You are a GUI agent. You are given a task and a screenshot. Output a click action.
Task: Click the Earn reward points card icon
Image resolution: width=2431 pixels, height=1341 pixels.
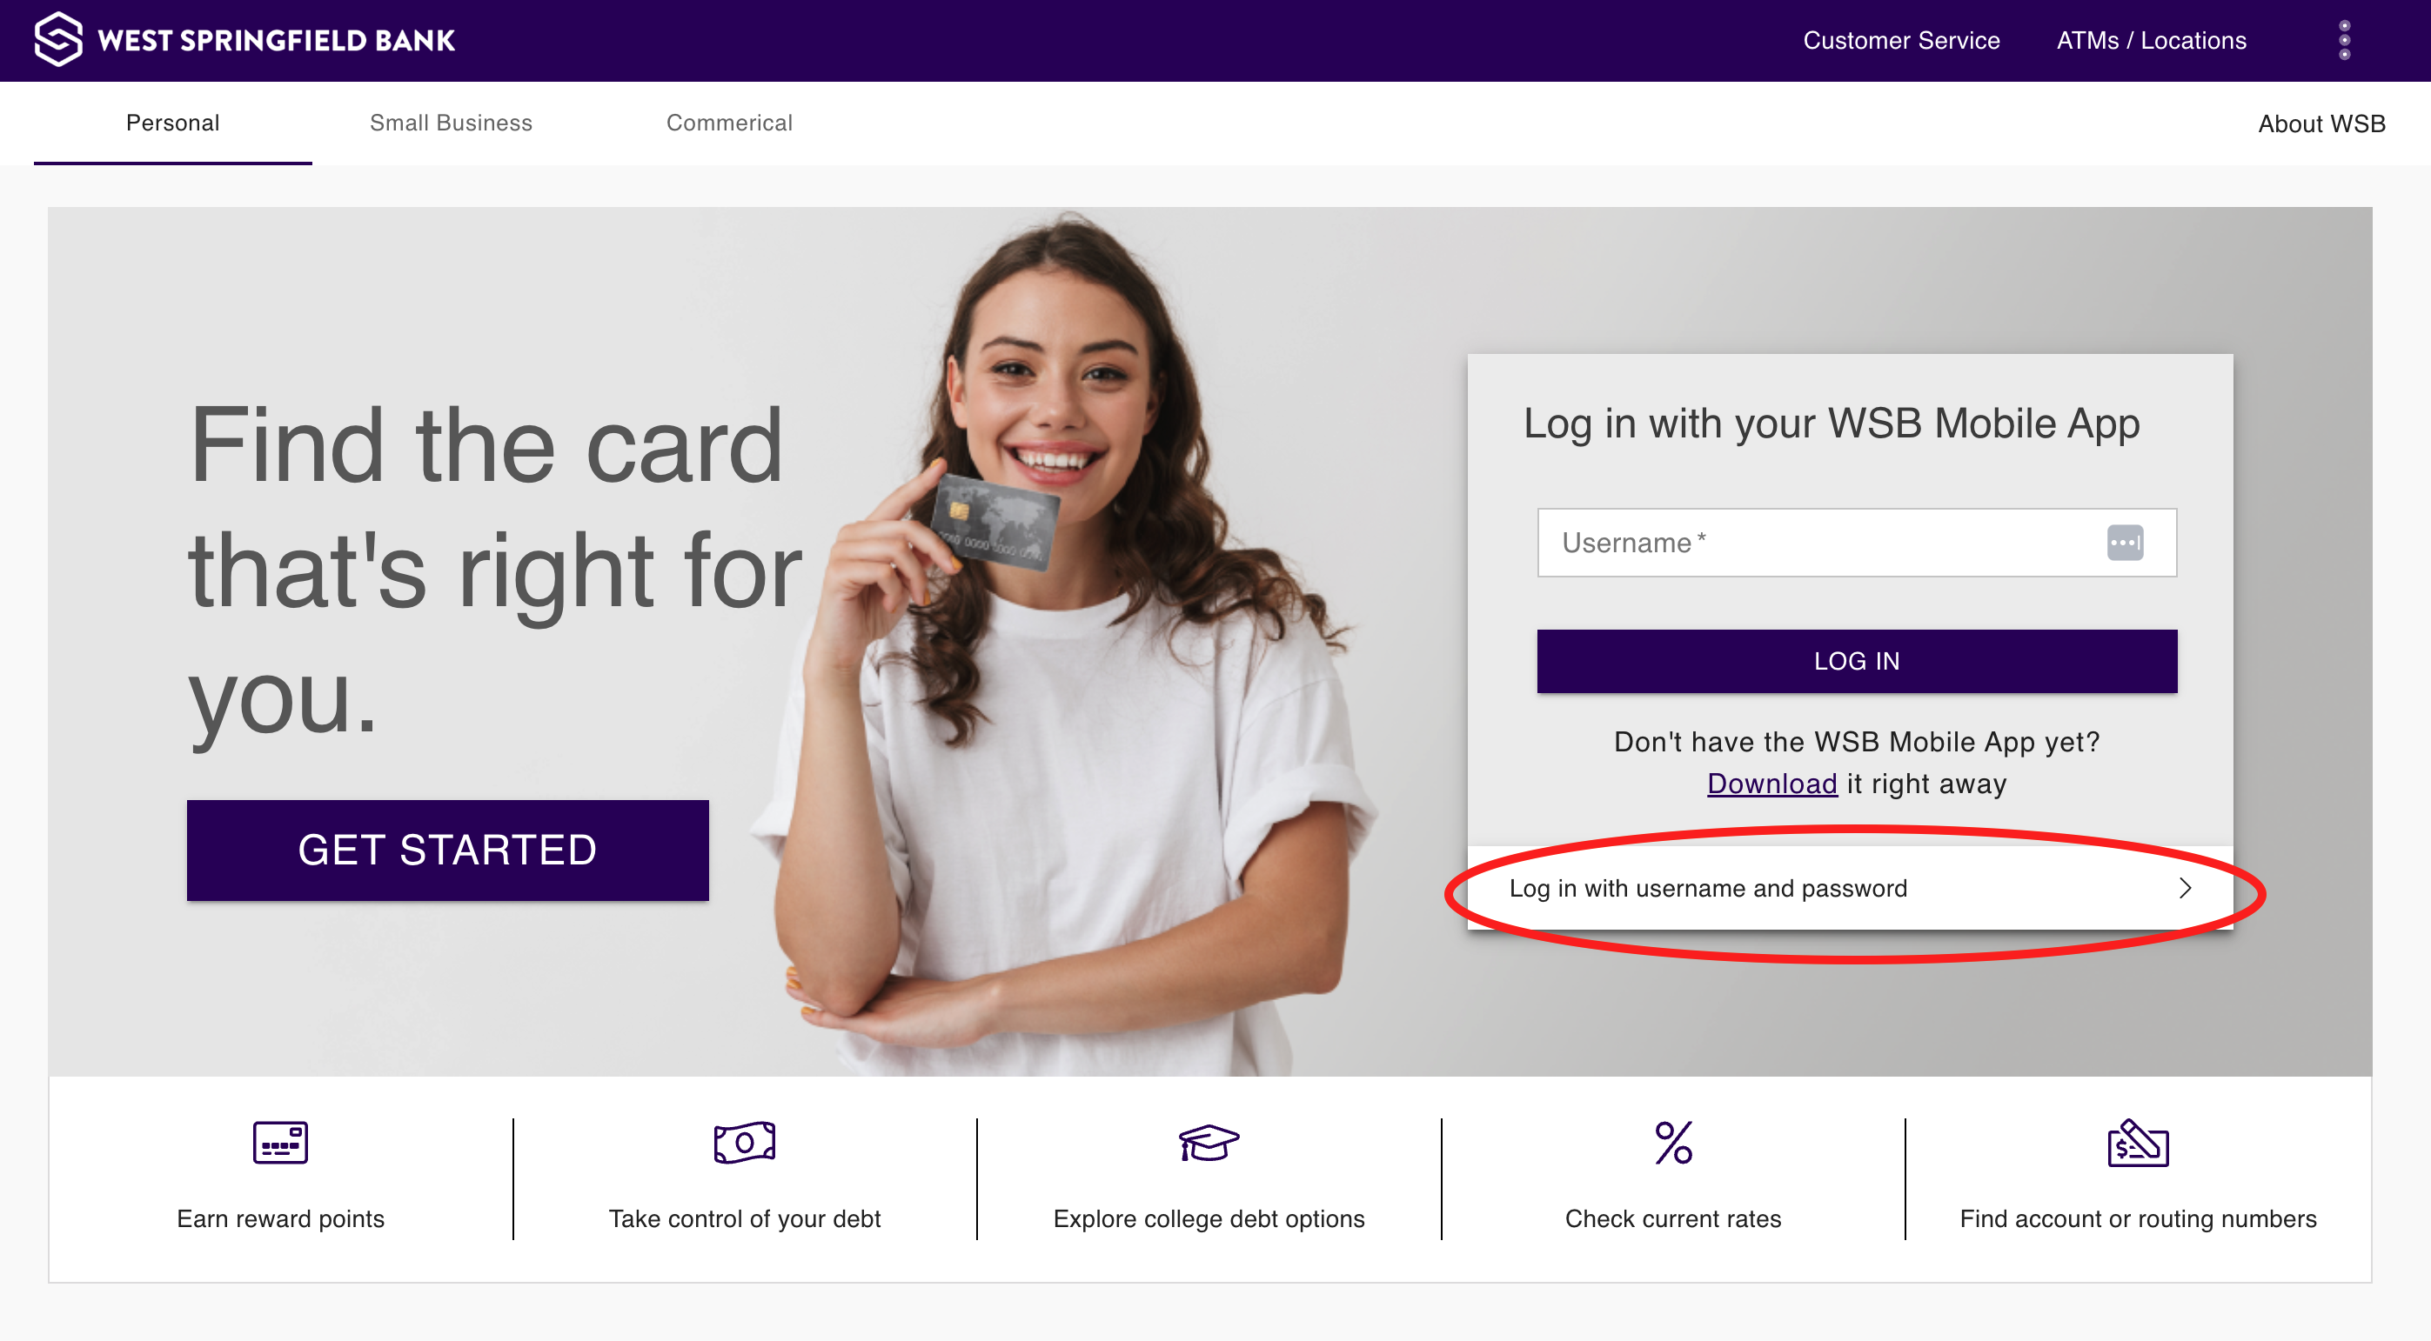pyautogui.click(x=280, y=1142)
